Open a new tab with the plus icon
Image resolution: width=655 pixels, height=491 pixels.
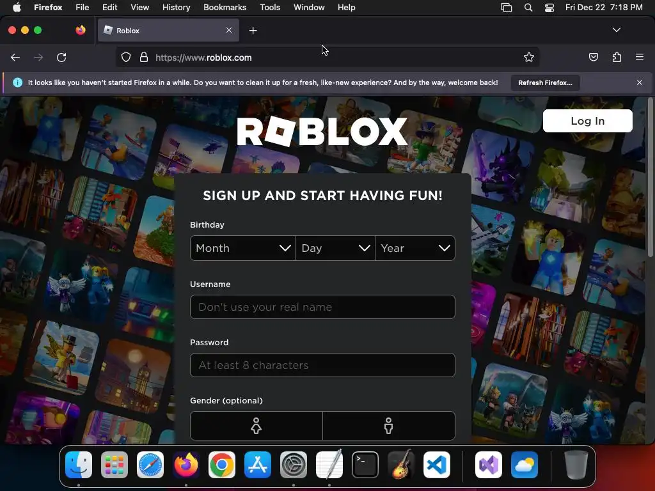click(x=253, y=31)
